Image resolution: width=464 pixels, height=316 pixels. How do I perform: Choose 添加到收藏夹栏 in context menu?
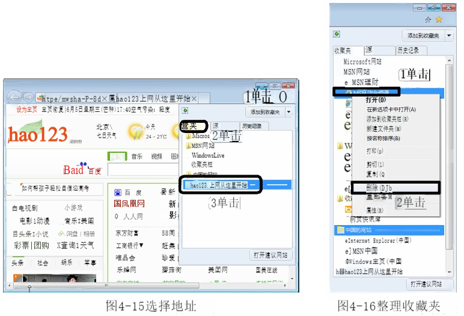click(387, 119)
